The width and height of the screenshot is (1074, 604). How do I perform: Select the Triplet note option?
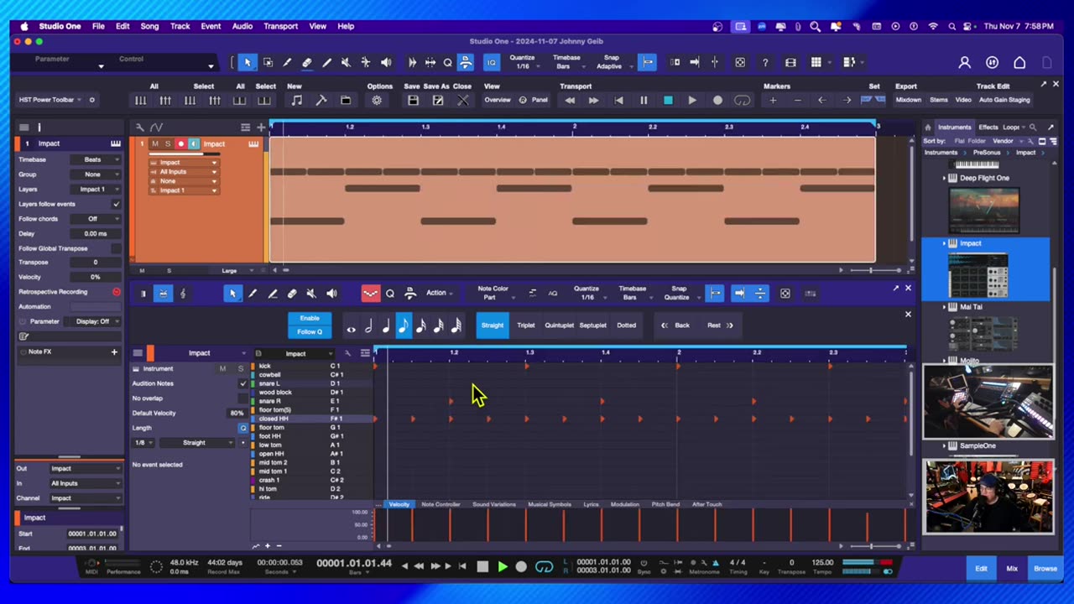click(x=526, y=325)
